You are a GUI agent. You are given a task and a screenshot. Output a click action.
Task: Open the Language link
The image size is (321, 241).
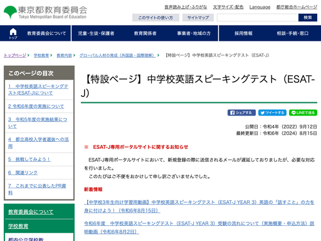click(x=260, y=7)
